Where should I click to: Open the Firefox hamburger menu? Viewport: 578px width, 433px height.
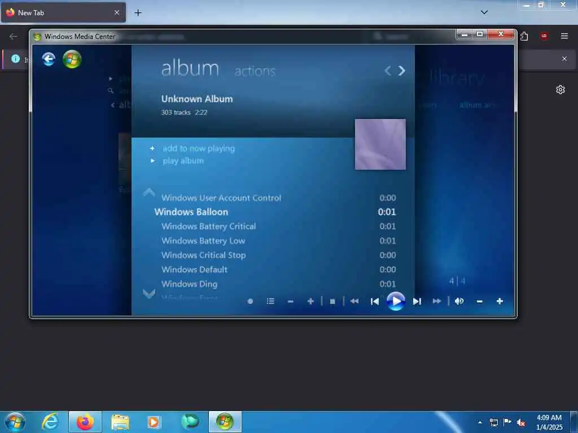564,36
